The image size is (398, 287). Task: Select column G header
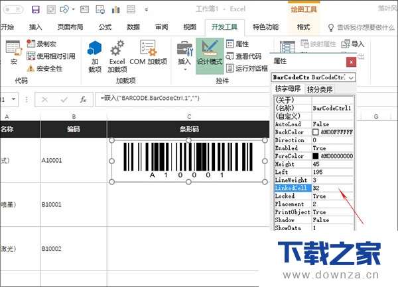pyautogui.click(x=376, y=116)
